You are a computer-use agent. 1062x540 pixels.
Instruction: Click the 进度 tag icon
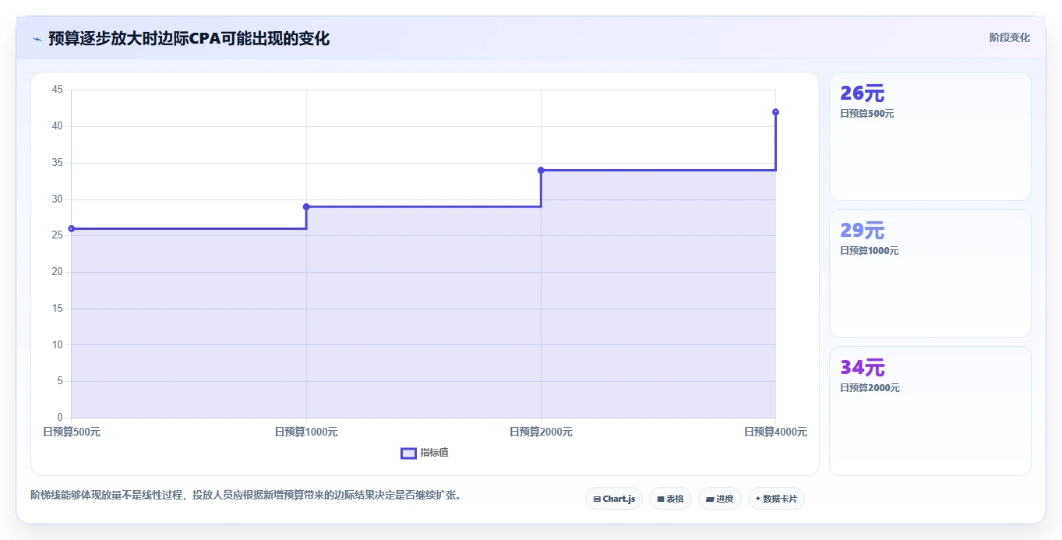pyautogui.click(x=710, y=499)
